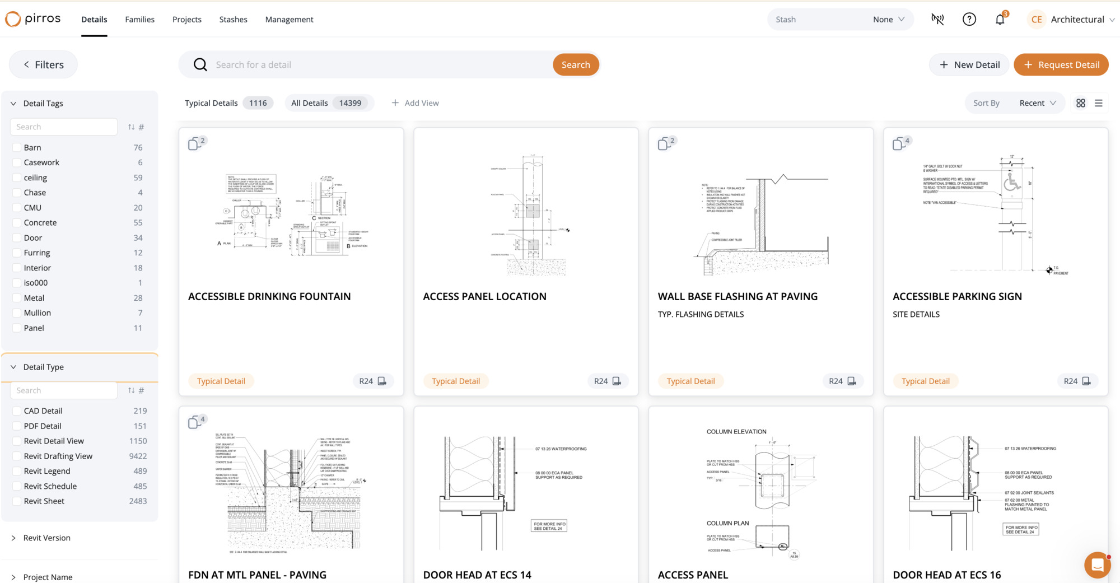Toggle alphabetical sort for Detail Type
Viewport: 1120px width, 583px height.
(131, 390)
